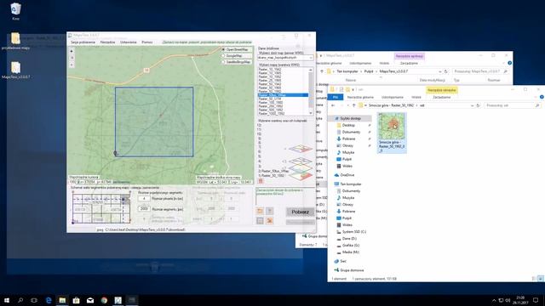The height and width of the screenshot is (306, 545).
Task: Open the Sesja pobierania menu
Action: (x=83, y=42)
